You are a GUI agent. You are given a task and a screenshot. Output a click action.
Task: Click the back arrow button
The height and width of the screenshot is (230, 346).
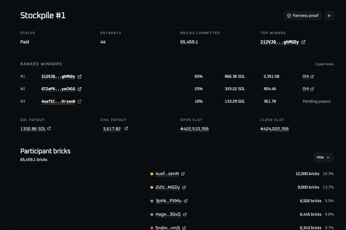[x=329, y=16]
